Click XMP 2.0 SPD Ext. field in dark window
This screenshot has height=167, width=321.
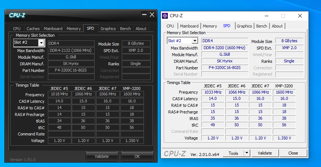coord(136,50)
